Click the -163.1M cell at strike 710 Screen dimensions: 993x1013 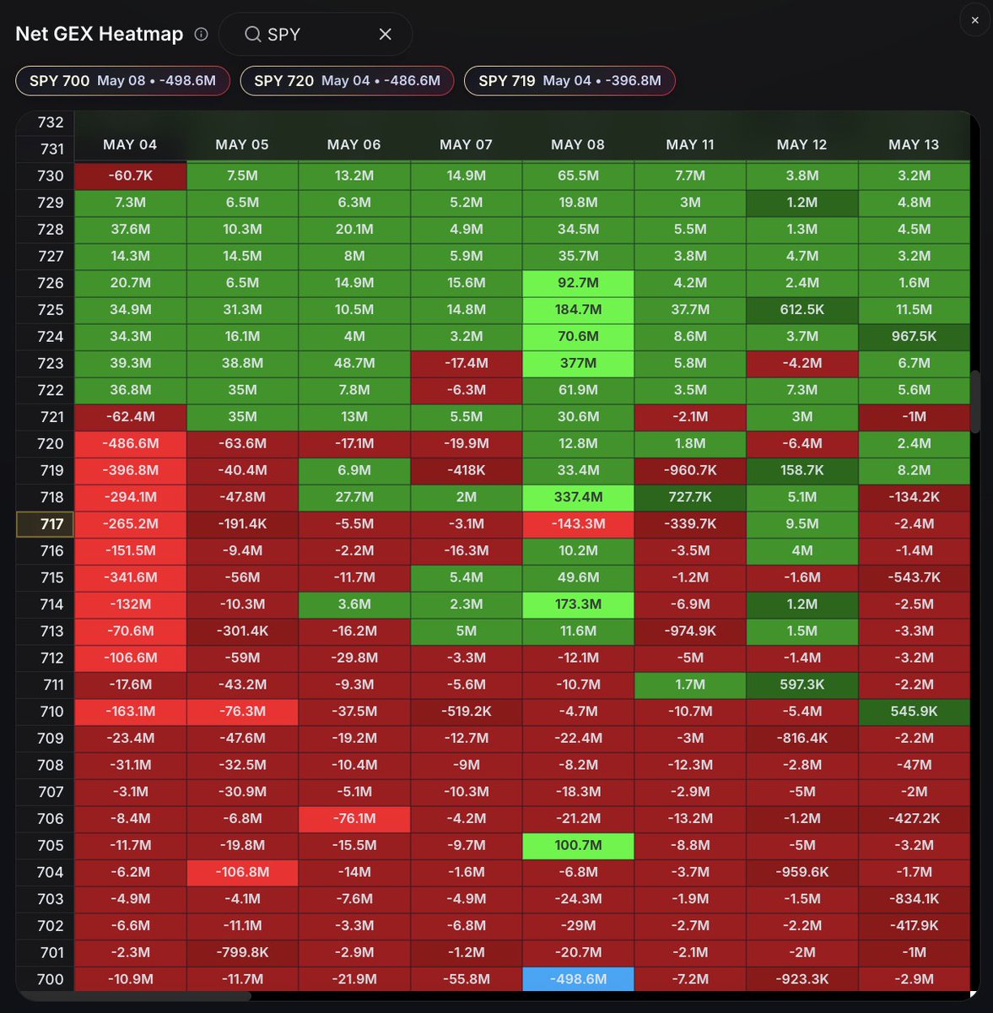(130, 712)
